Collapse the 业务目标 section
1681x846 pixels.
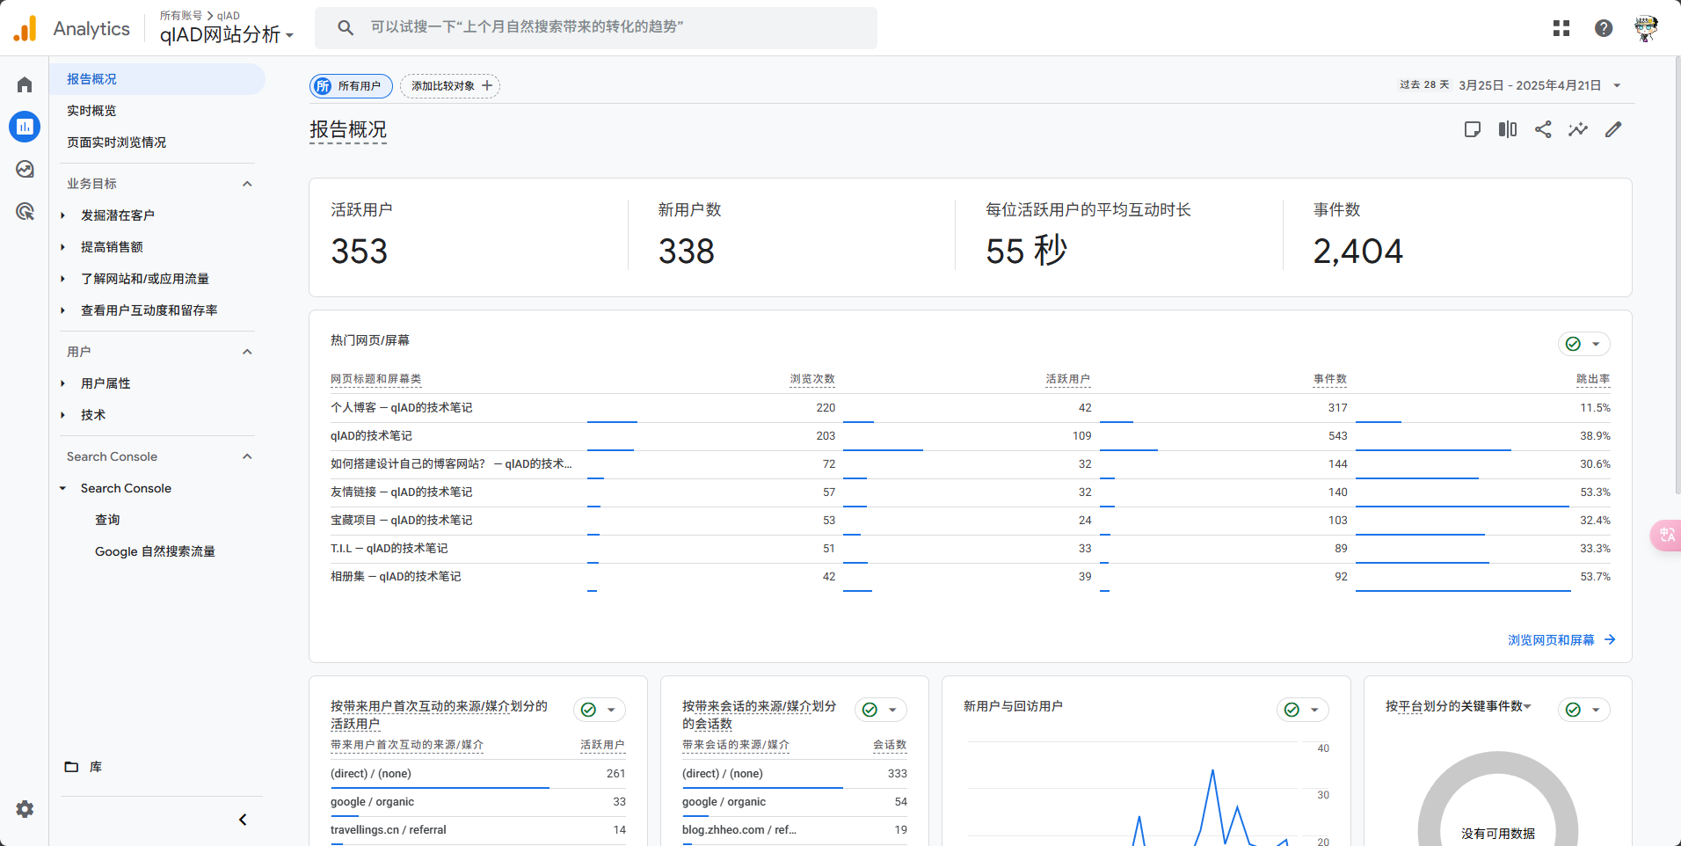[x=247, y=184]
